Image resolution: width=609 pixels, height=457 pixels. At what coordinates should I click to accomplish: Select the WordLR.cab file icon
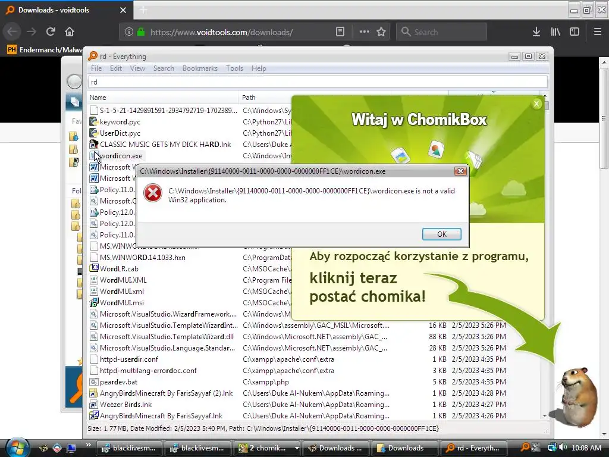93,268
